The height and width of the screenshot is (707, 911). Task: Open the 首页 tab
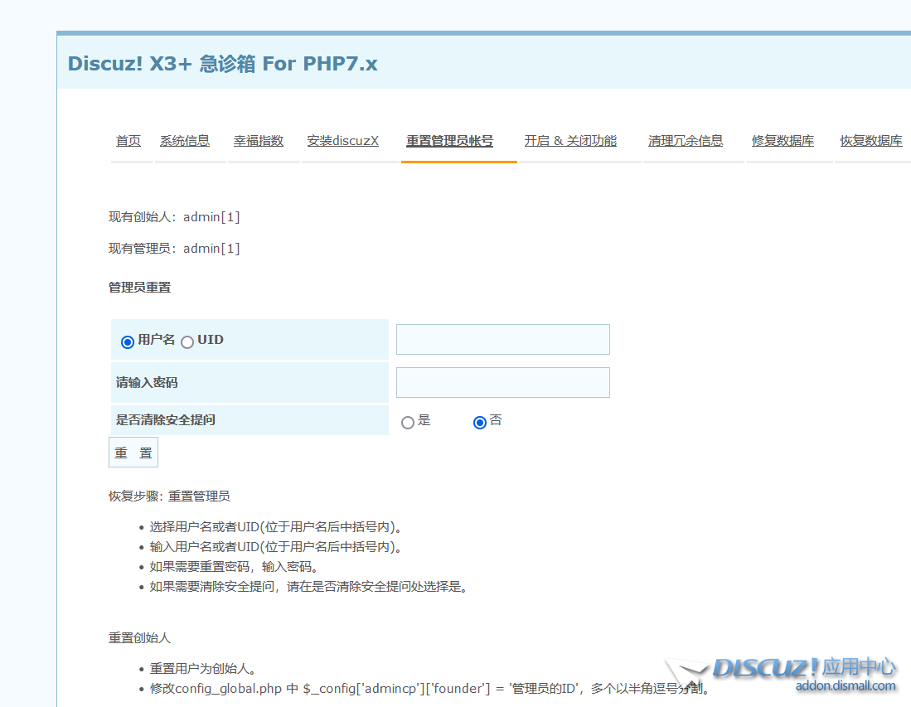[128, 141]
